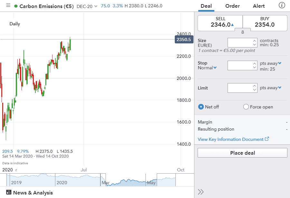Click the Place deal button

[242, 153]
